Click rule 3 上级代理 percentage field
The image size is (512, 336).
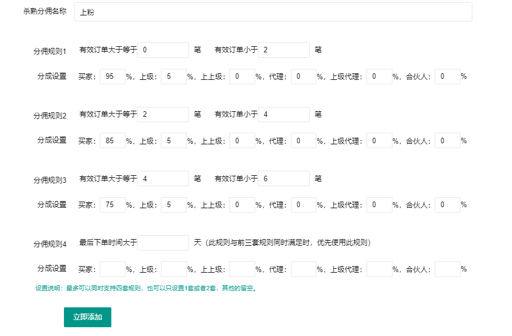pos(379,205)
